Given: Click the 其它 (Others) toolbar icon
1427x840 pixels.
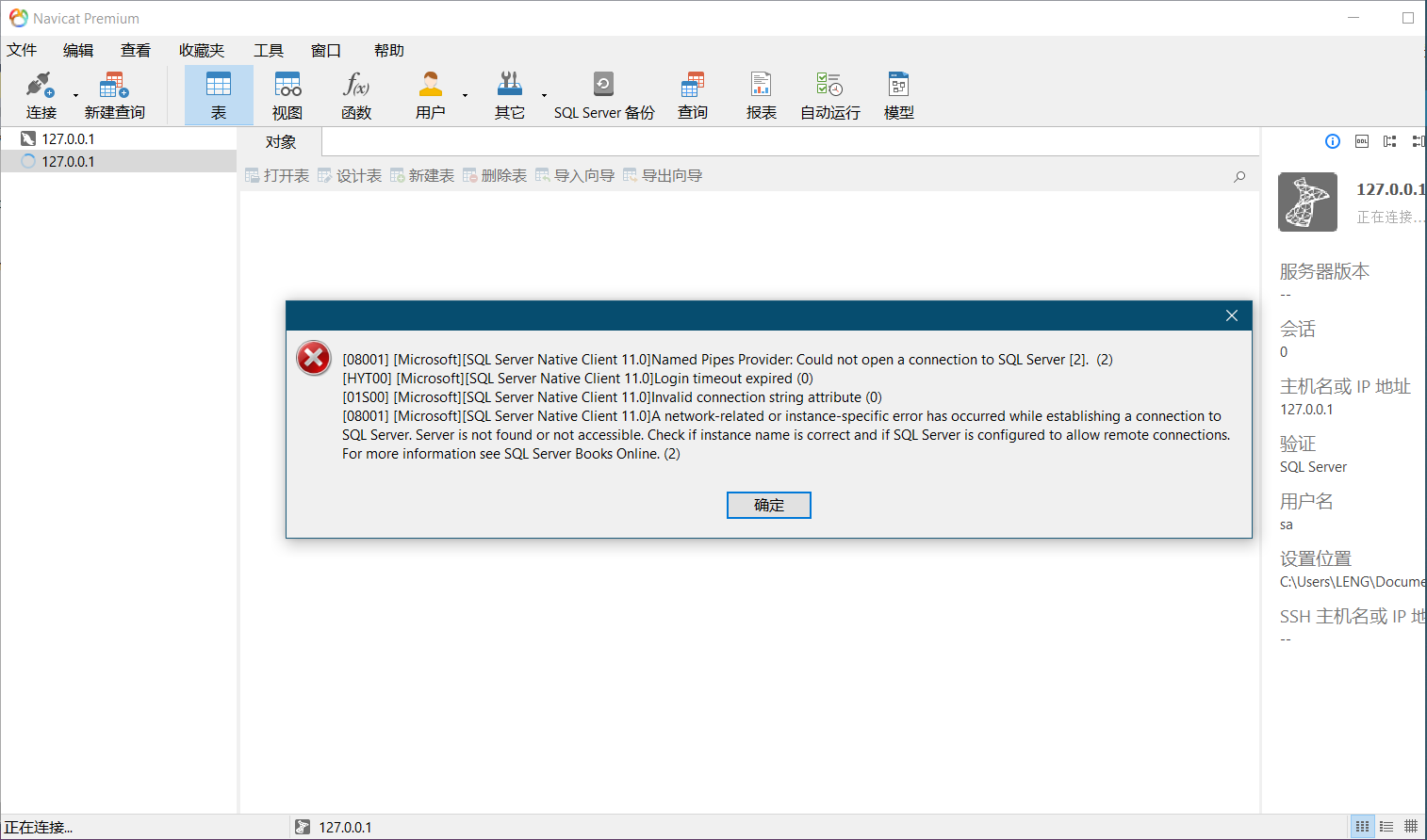Looking at the screenshot, I should pos(510,95).
